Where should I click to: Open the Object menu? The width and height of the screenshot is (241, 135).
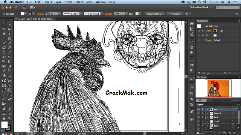[x=48, y=2]
